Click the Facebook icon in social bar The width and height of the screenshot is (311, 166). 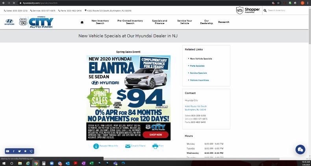point(13,151)
